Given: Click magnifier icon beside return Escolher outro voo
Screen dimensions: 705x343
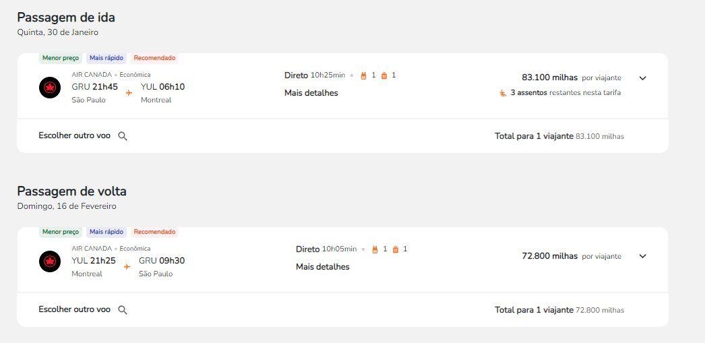Looking at the screenshot, I should (123, 310).
